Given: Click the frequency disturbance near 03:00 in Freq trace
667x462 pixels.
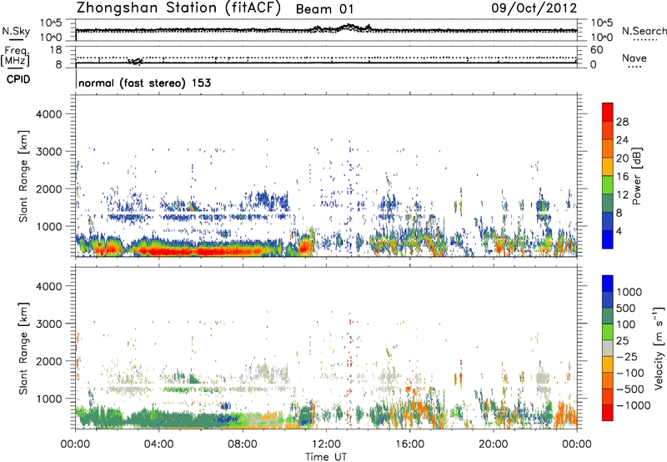Looking at the screenshot, I should click(x=136, y=61).
